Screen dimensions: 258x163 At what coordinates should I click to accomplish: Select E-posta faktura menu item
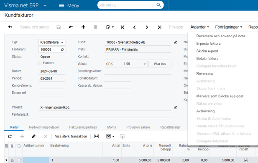click(x=208, y=44)
